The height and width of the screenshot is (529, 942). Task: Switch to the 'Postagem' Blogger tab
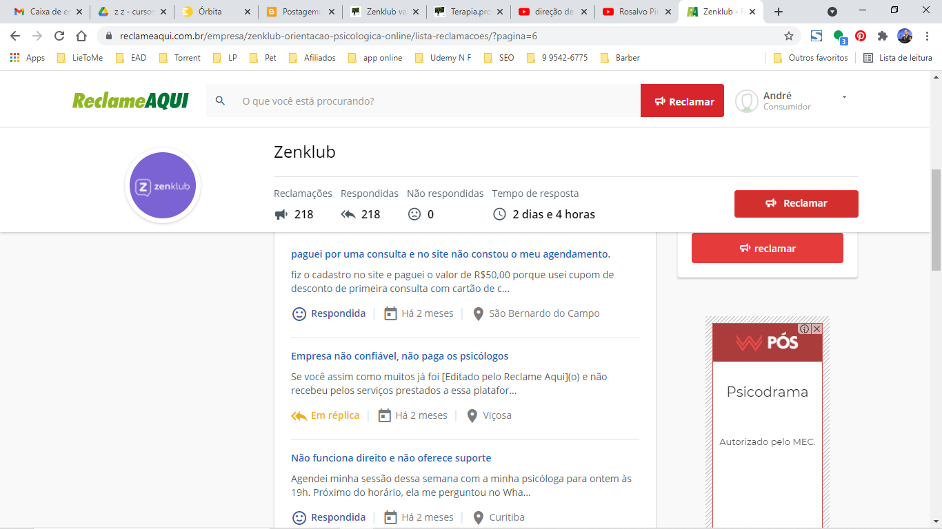301,12
